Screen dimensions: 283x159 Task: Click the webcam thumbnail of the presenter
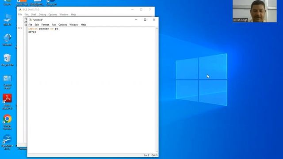pyautogui.click(x=255, y=11)
